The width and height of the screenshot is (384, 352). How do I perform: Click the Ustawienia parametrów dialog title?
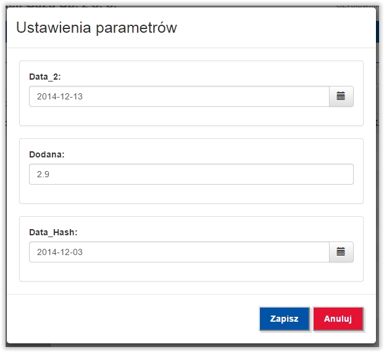pyautogui.click(x=96, y=28)
